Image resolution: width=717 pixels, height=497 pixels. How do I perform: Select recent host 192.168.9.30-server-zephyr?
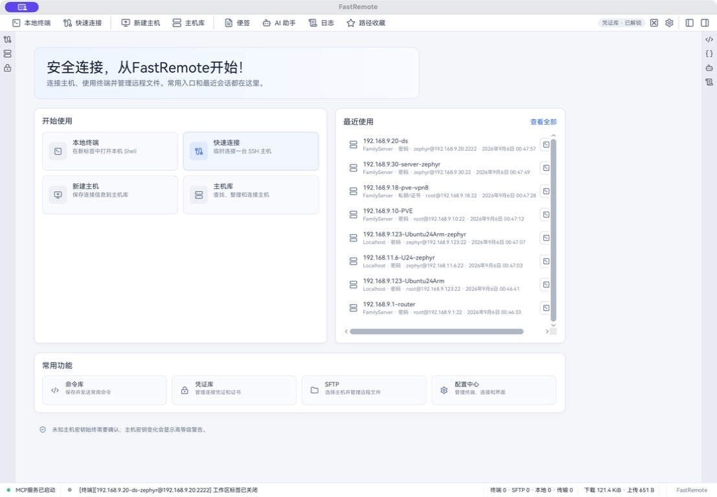[442, 168]
